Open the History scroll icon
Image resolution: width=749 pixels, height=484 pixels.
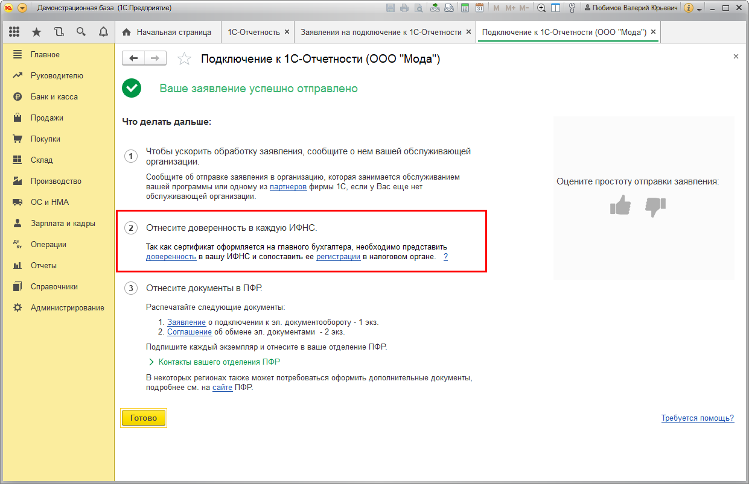59,32
